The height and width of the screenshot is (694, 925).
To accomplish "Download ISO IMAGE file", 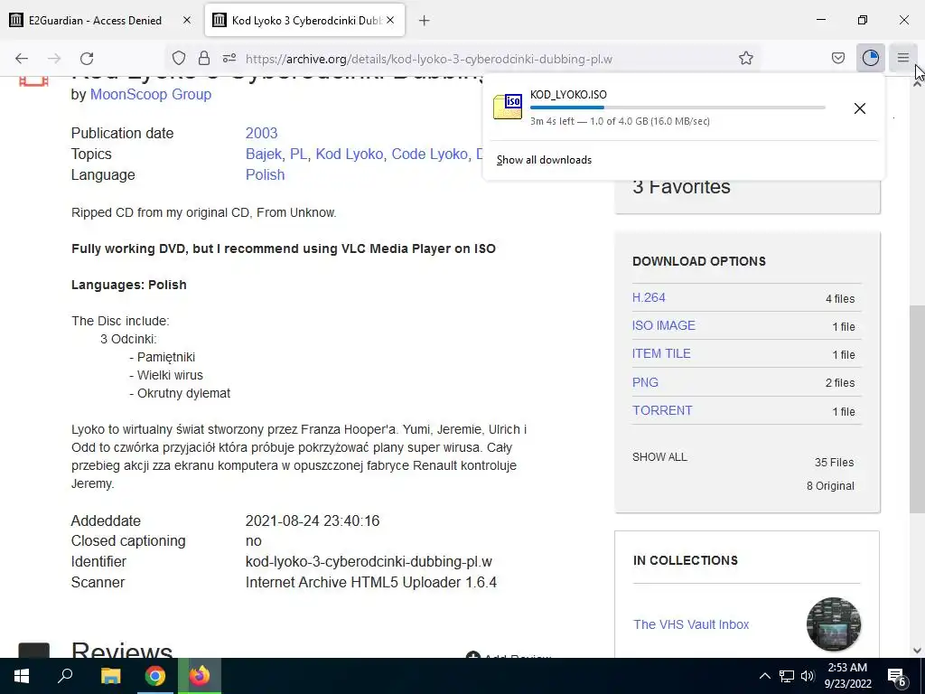I will [x=664, y=325].
